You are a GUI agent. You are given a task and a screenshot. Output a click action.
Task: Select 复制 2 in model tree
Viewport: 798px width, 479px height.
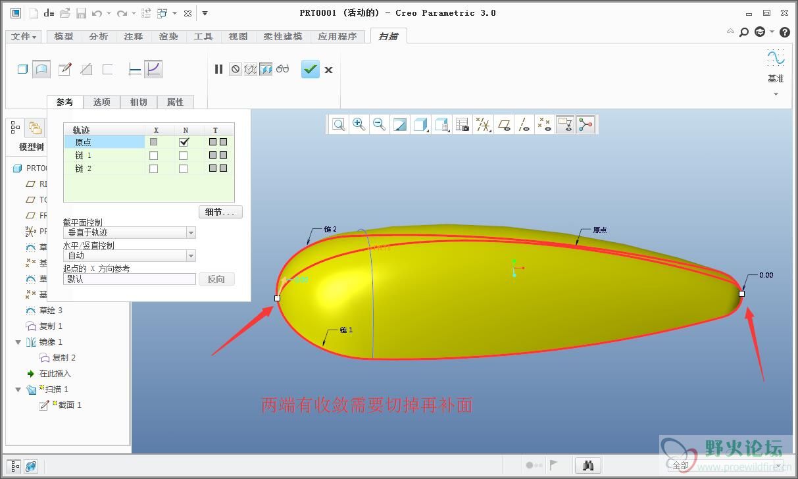coord(64,358)
